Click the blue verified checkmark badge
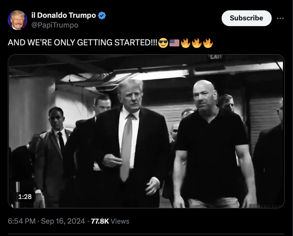 pyautogui.click(x=102, y=16)
